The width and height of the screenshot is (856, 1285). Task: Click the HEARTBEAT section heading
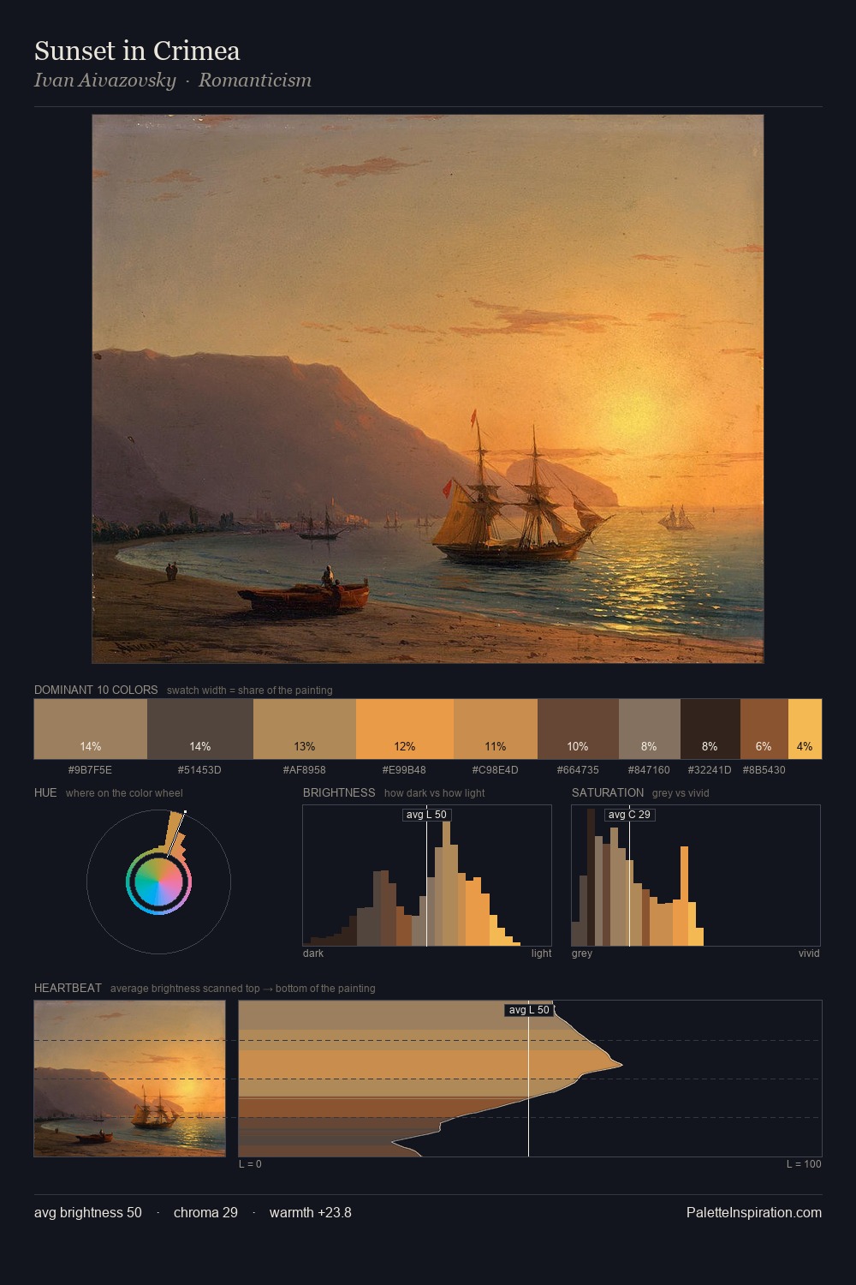pos(68,988)
